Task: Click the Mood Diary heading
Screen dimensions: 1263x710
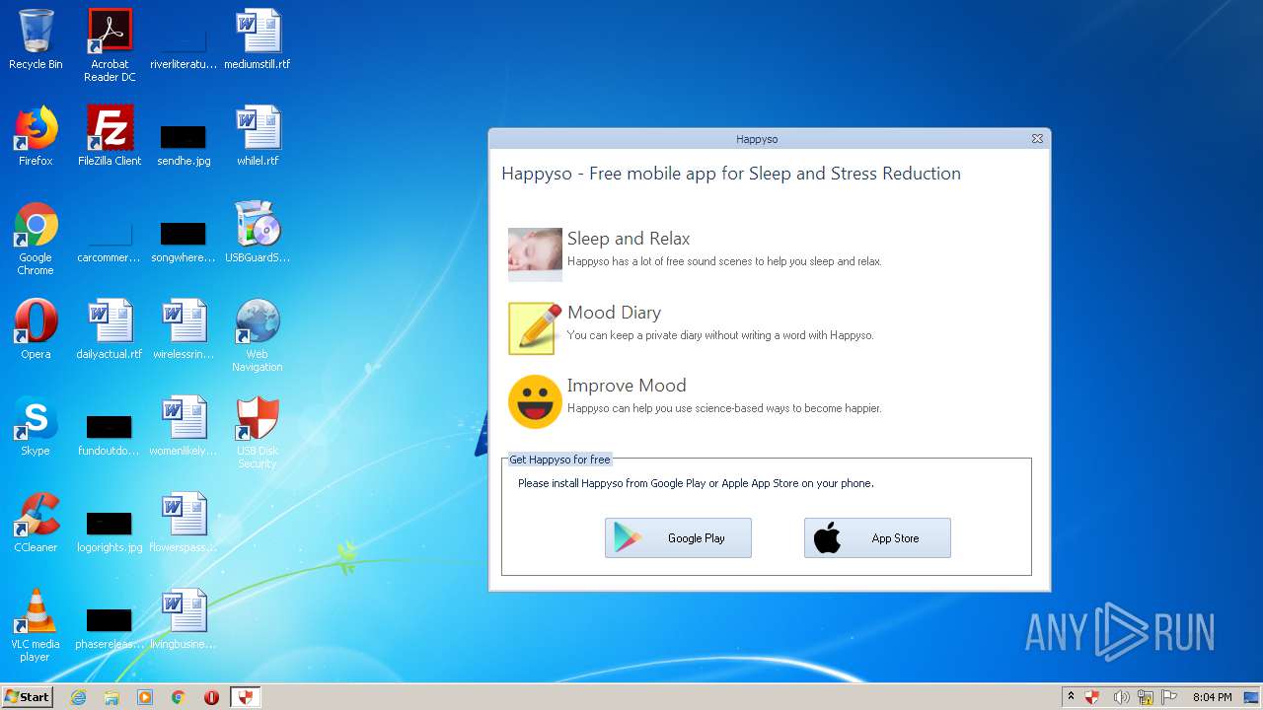Action: [614, 313]
